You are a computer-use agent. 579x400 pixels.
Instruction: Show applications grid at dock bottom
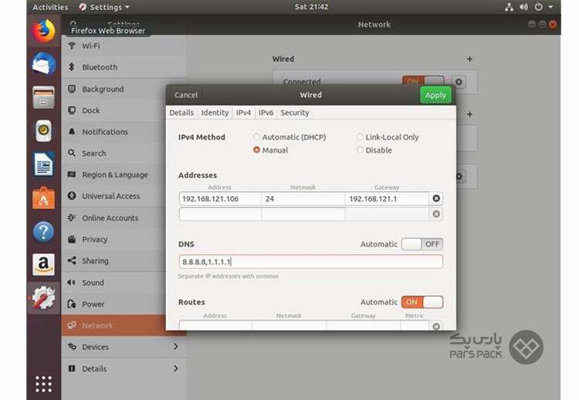pyautogui.click(x=43, y=384)
